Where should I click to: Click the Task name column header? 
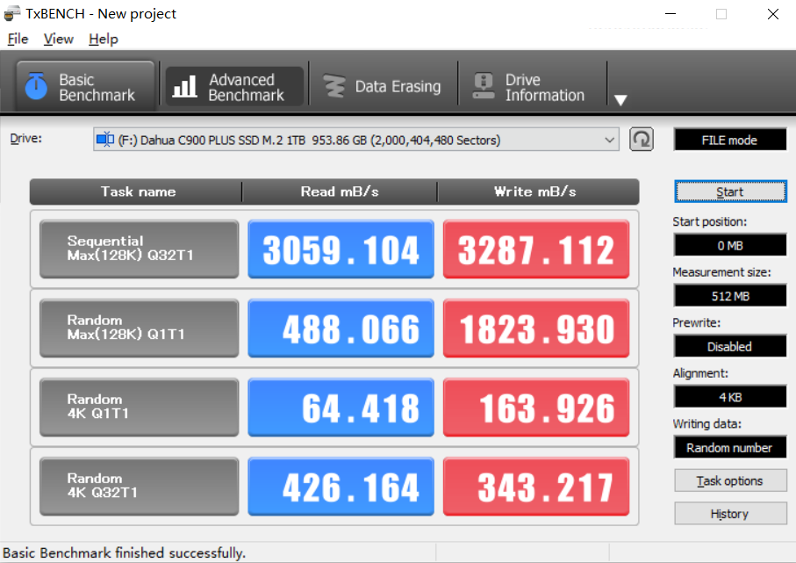point(136,191)
